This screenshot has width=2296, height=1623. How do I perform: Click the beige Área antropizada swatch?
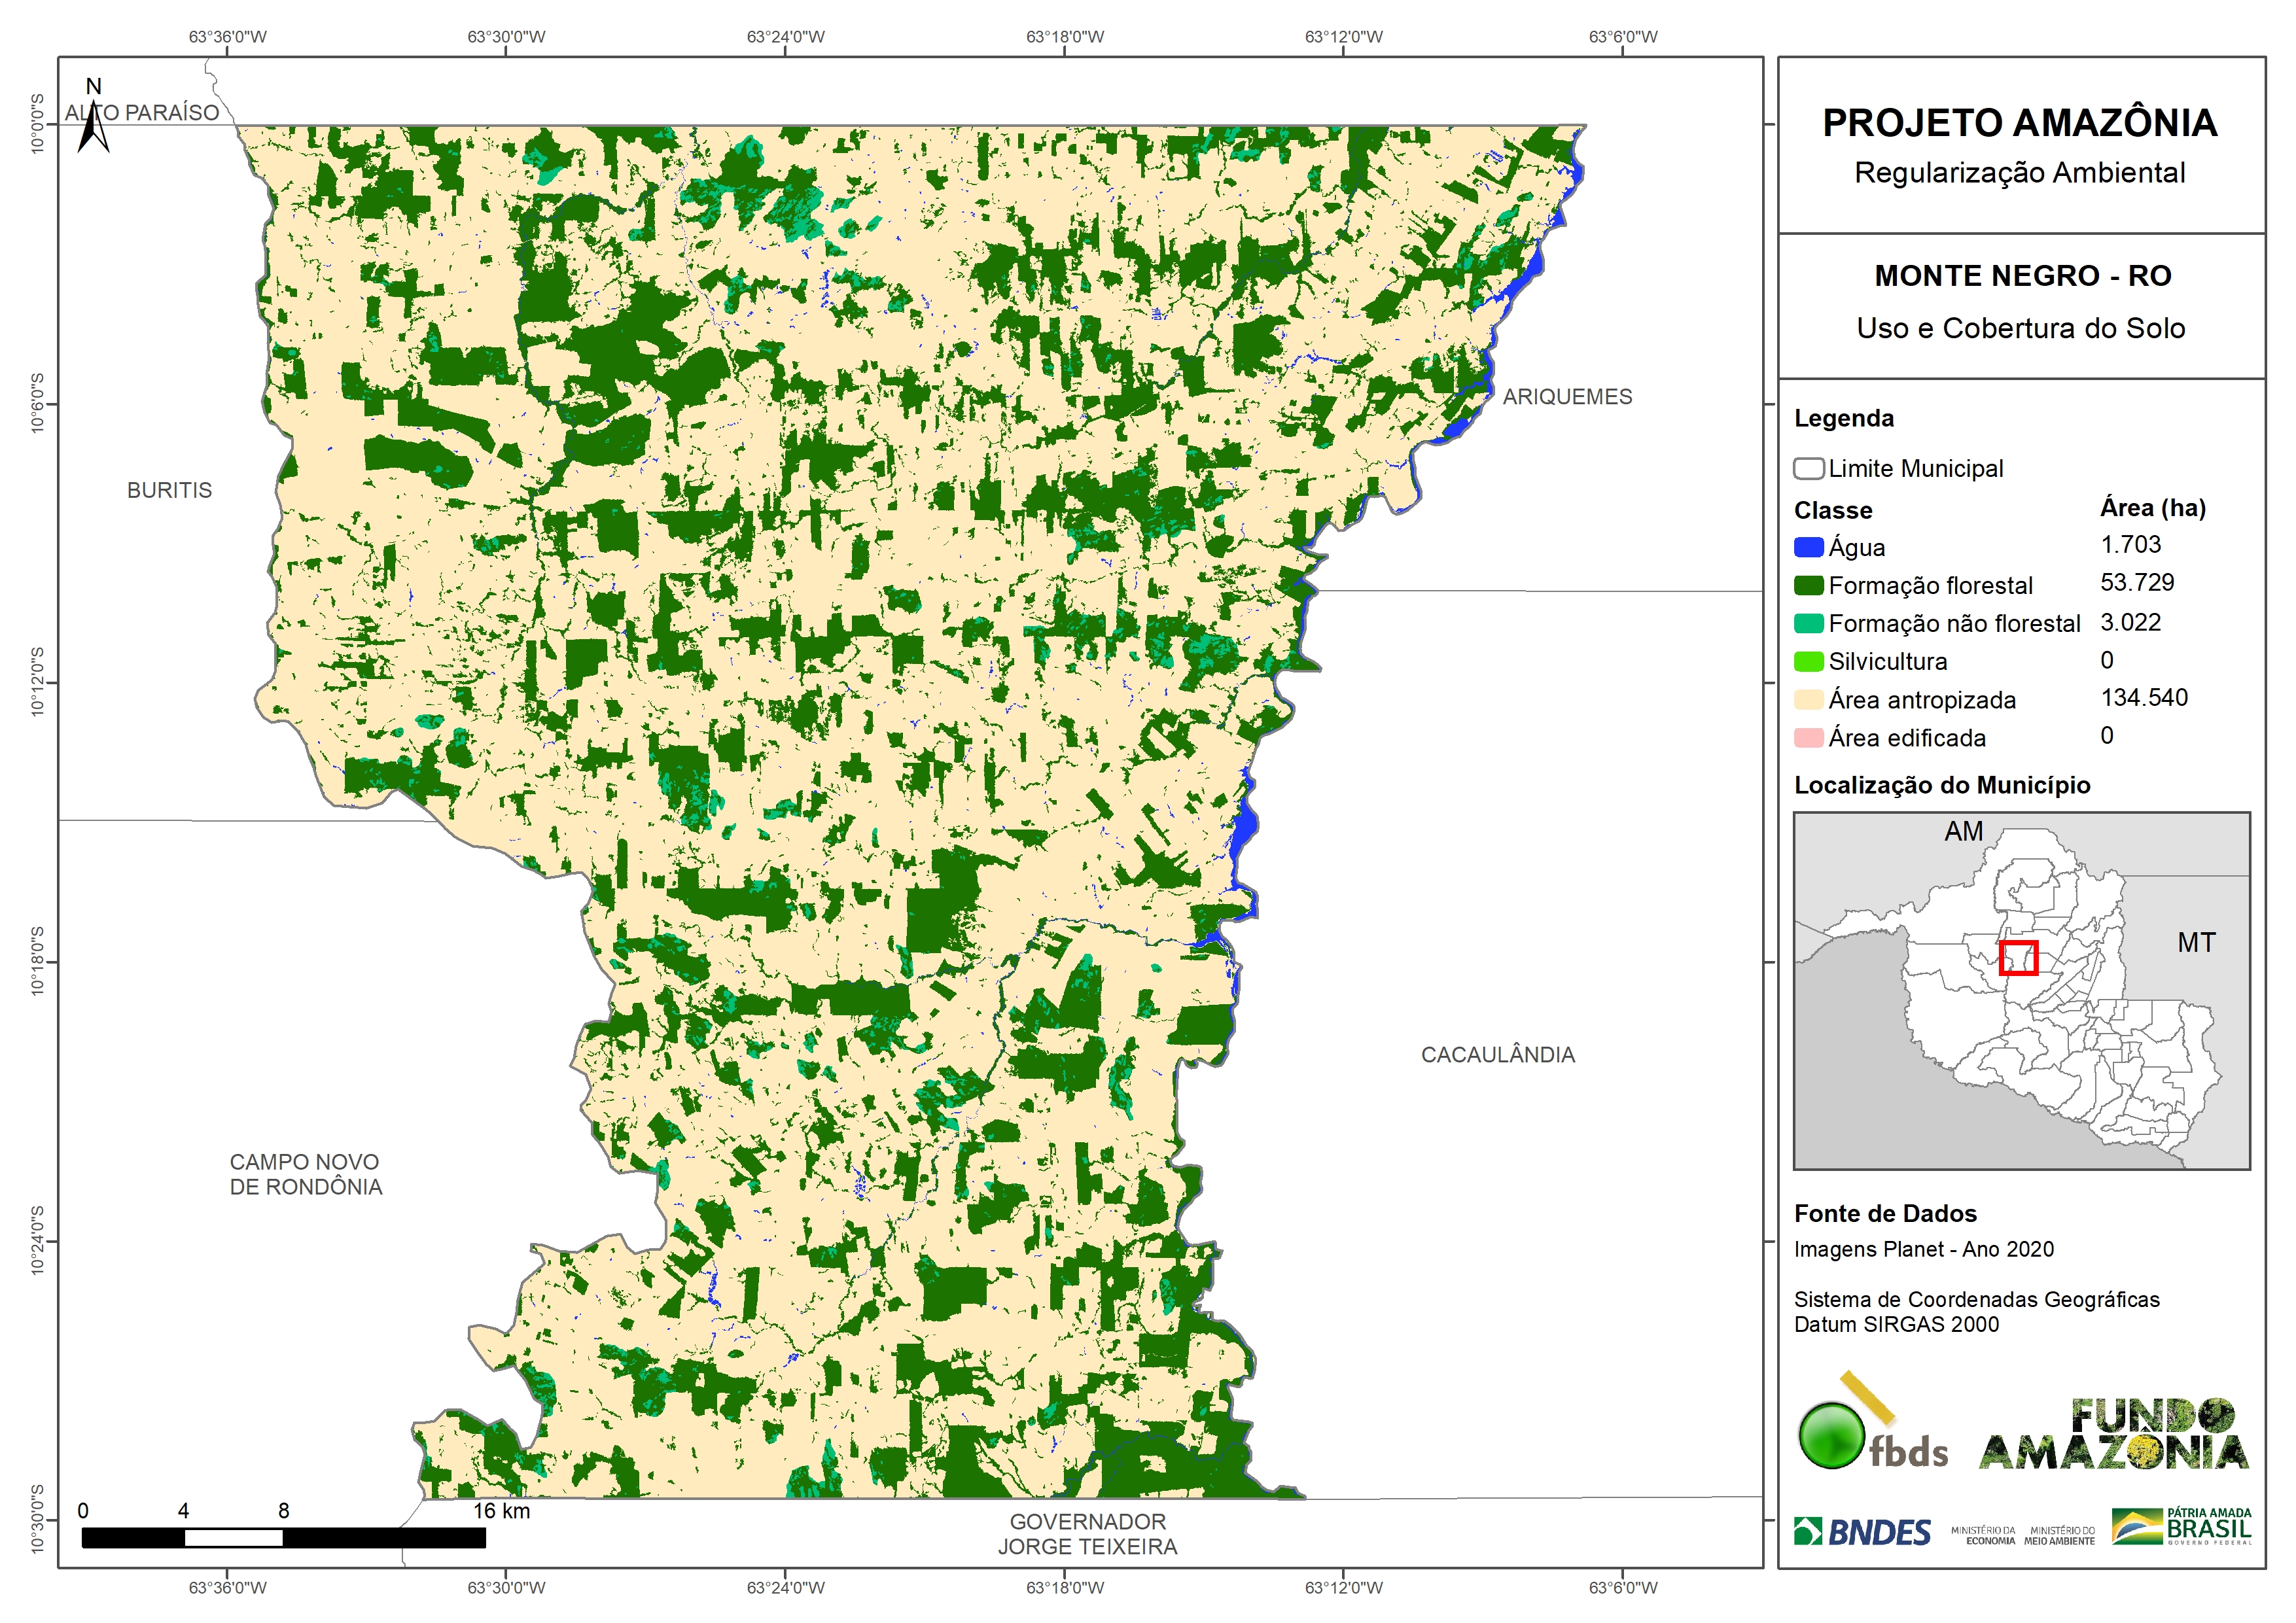(x=1808, y=700)
